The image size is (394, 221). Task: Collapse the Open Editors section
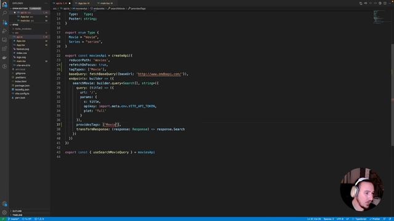tap(20, 8)
